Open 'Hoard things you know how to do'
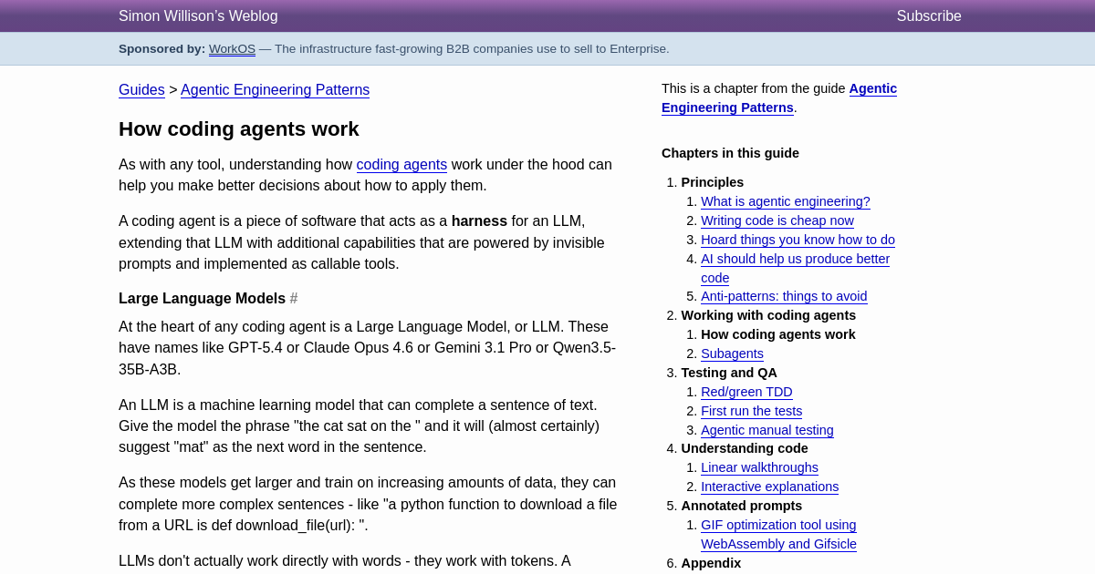The image size is (1095, 574). 798,240
